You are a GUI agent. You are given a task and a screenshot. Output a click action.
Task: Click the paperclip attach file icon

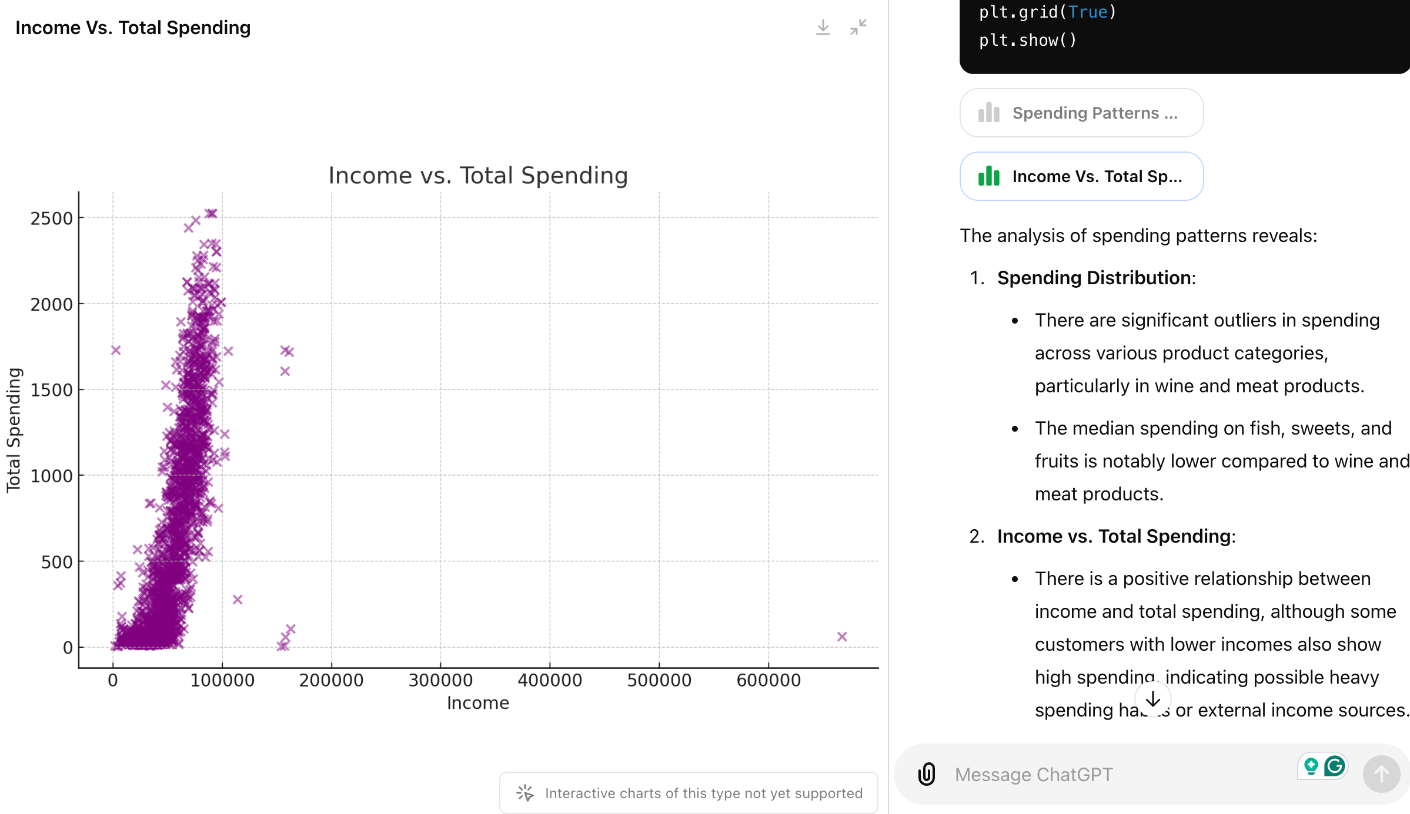tap(927, 773)
